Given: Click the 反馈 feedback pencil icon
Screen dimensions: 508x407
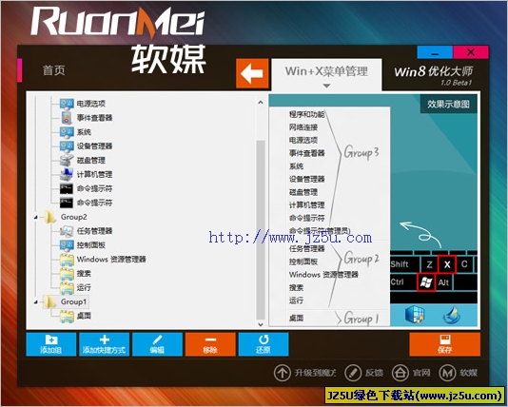Looking at the screenshot, I should point(353,373).
